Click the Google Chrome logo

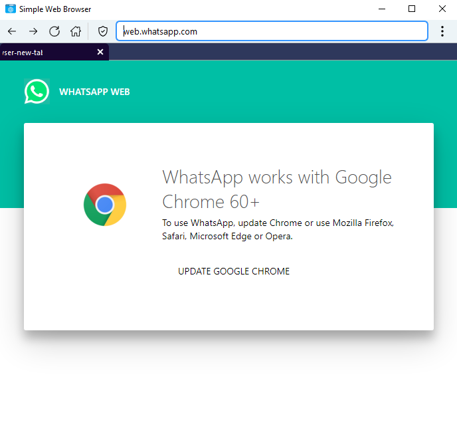point(105,205)
